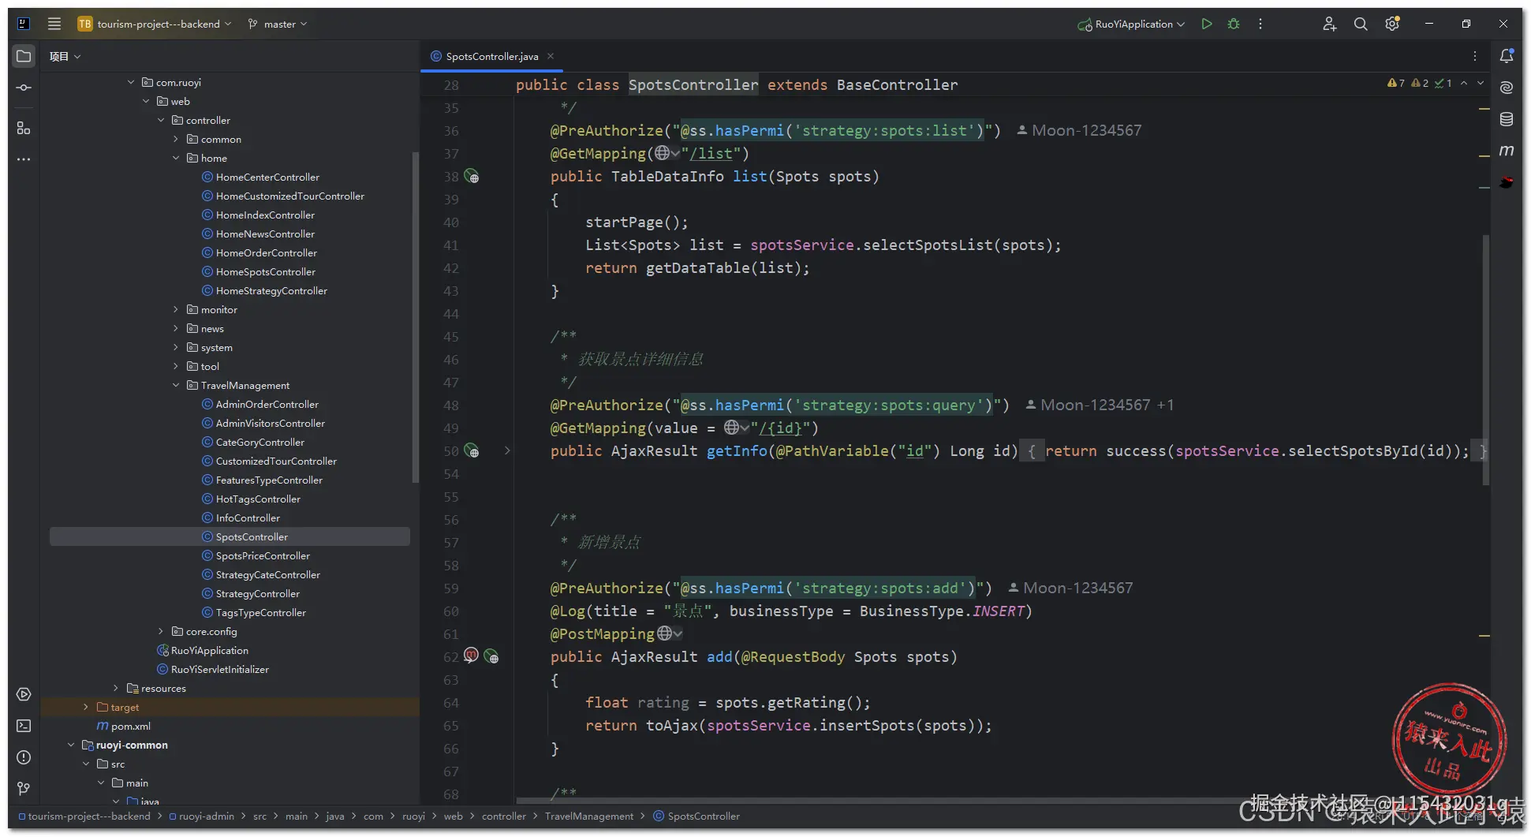
Task: Open Search Everywhere magnifier
Action: pyautogui.click(x=1361, y=24)
